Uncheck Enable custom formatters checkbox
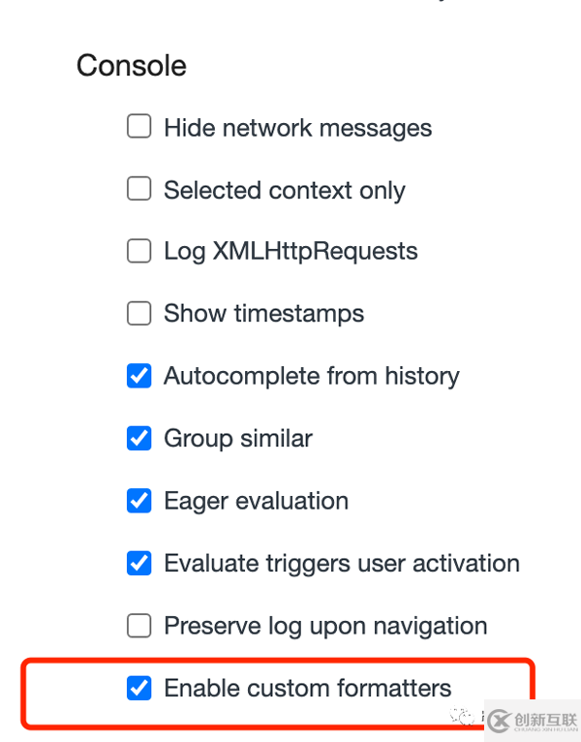 (139, 688)
